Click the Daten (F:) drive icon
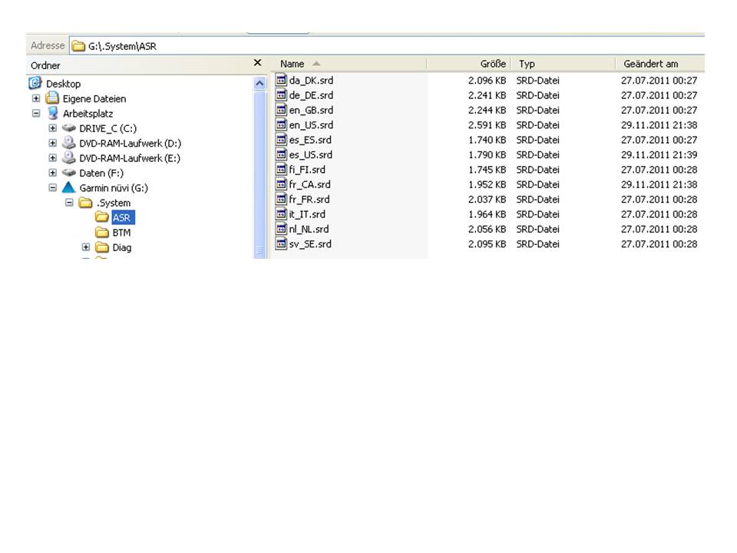 pos(69,173)
